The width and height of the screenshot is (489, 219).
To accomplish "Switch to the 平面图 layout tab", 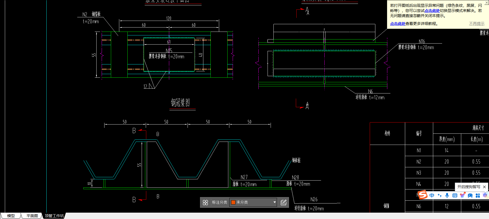I will [32, 216].
